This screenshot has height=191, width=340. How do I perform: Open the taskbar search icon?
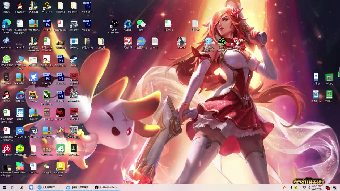22,187
